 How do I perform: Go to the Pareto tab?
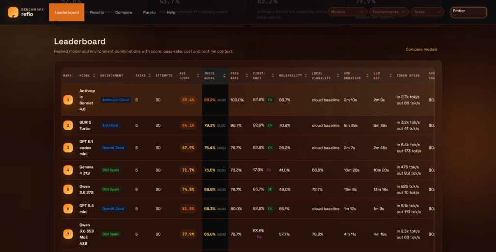click(x=149, y=12)
